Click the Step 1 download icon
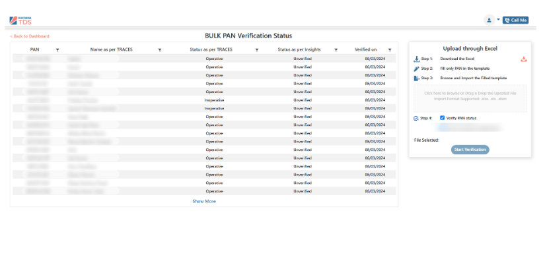This screenshot has height=273, width=547. coord(416,59)
